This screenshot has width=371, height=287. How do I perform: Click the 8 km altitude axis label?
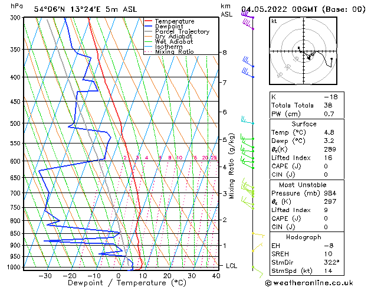click(x=224, y=53)
